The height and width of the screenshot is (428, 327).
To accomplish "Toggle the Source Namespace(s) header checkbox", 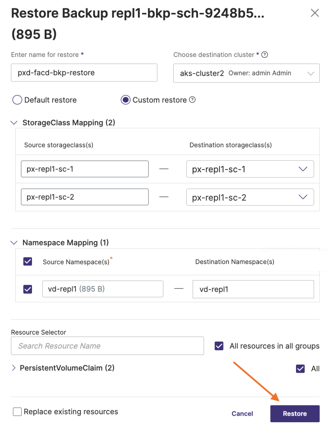I will pos(28,261).
